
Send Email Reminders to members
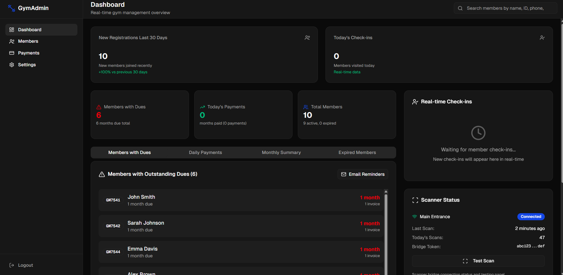pyautogui.click(x=363, y=174)
